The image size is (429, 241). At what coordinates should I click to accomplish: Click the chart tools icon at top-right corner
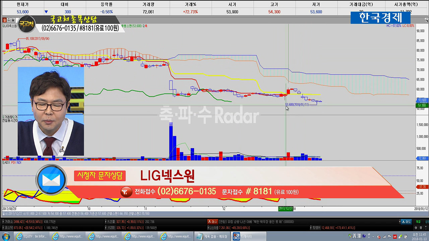pyautogui.click(x=426, y=20)
